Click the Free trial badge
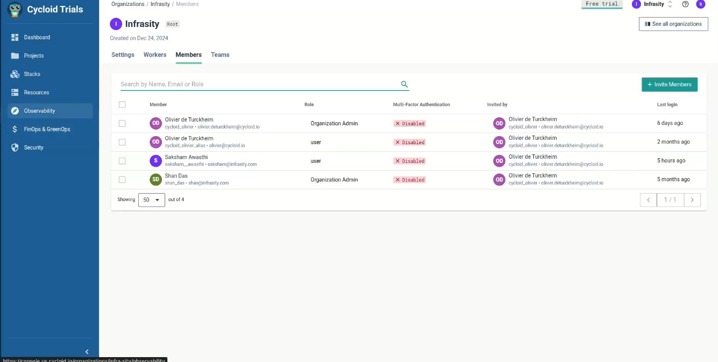718x362 pixels. click(602, 4)
